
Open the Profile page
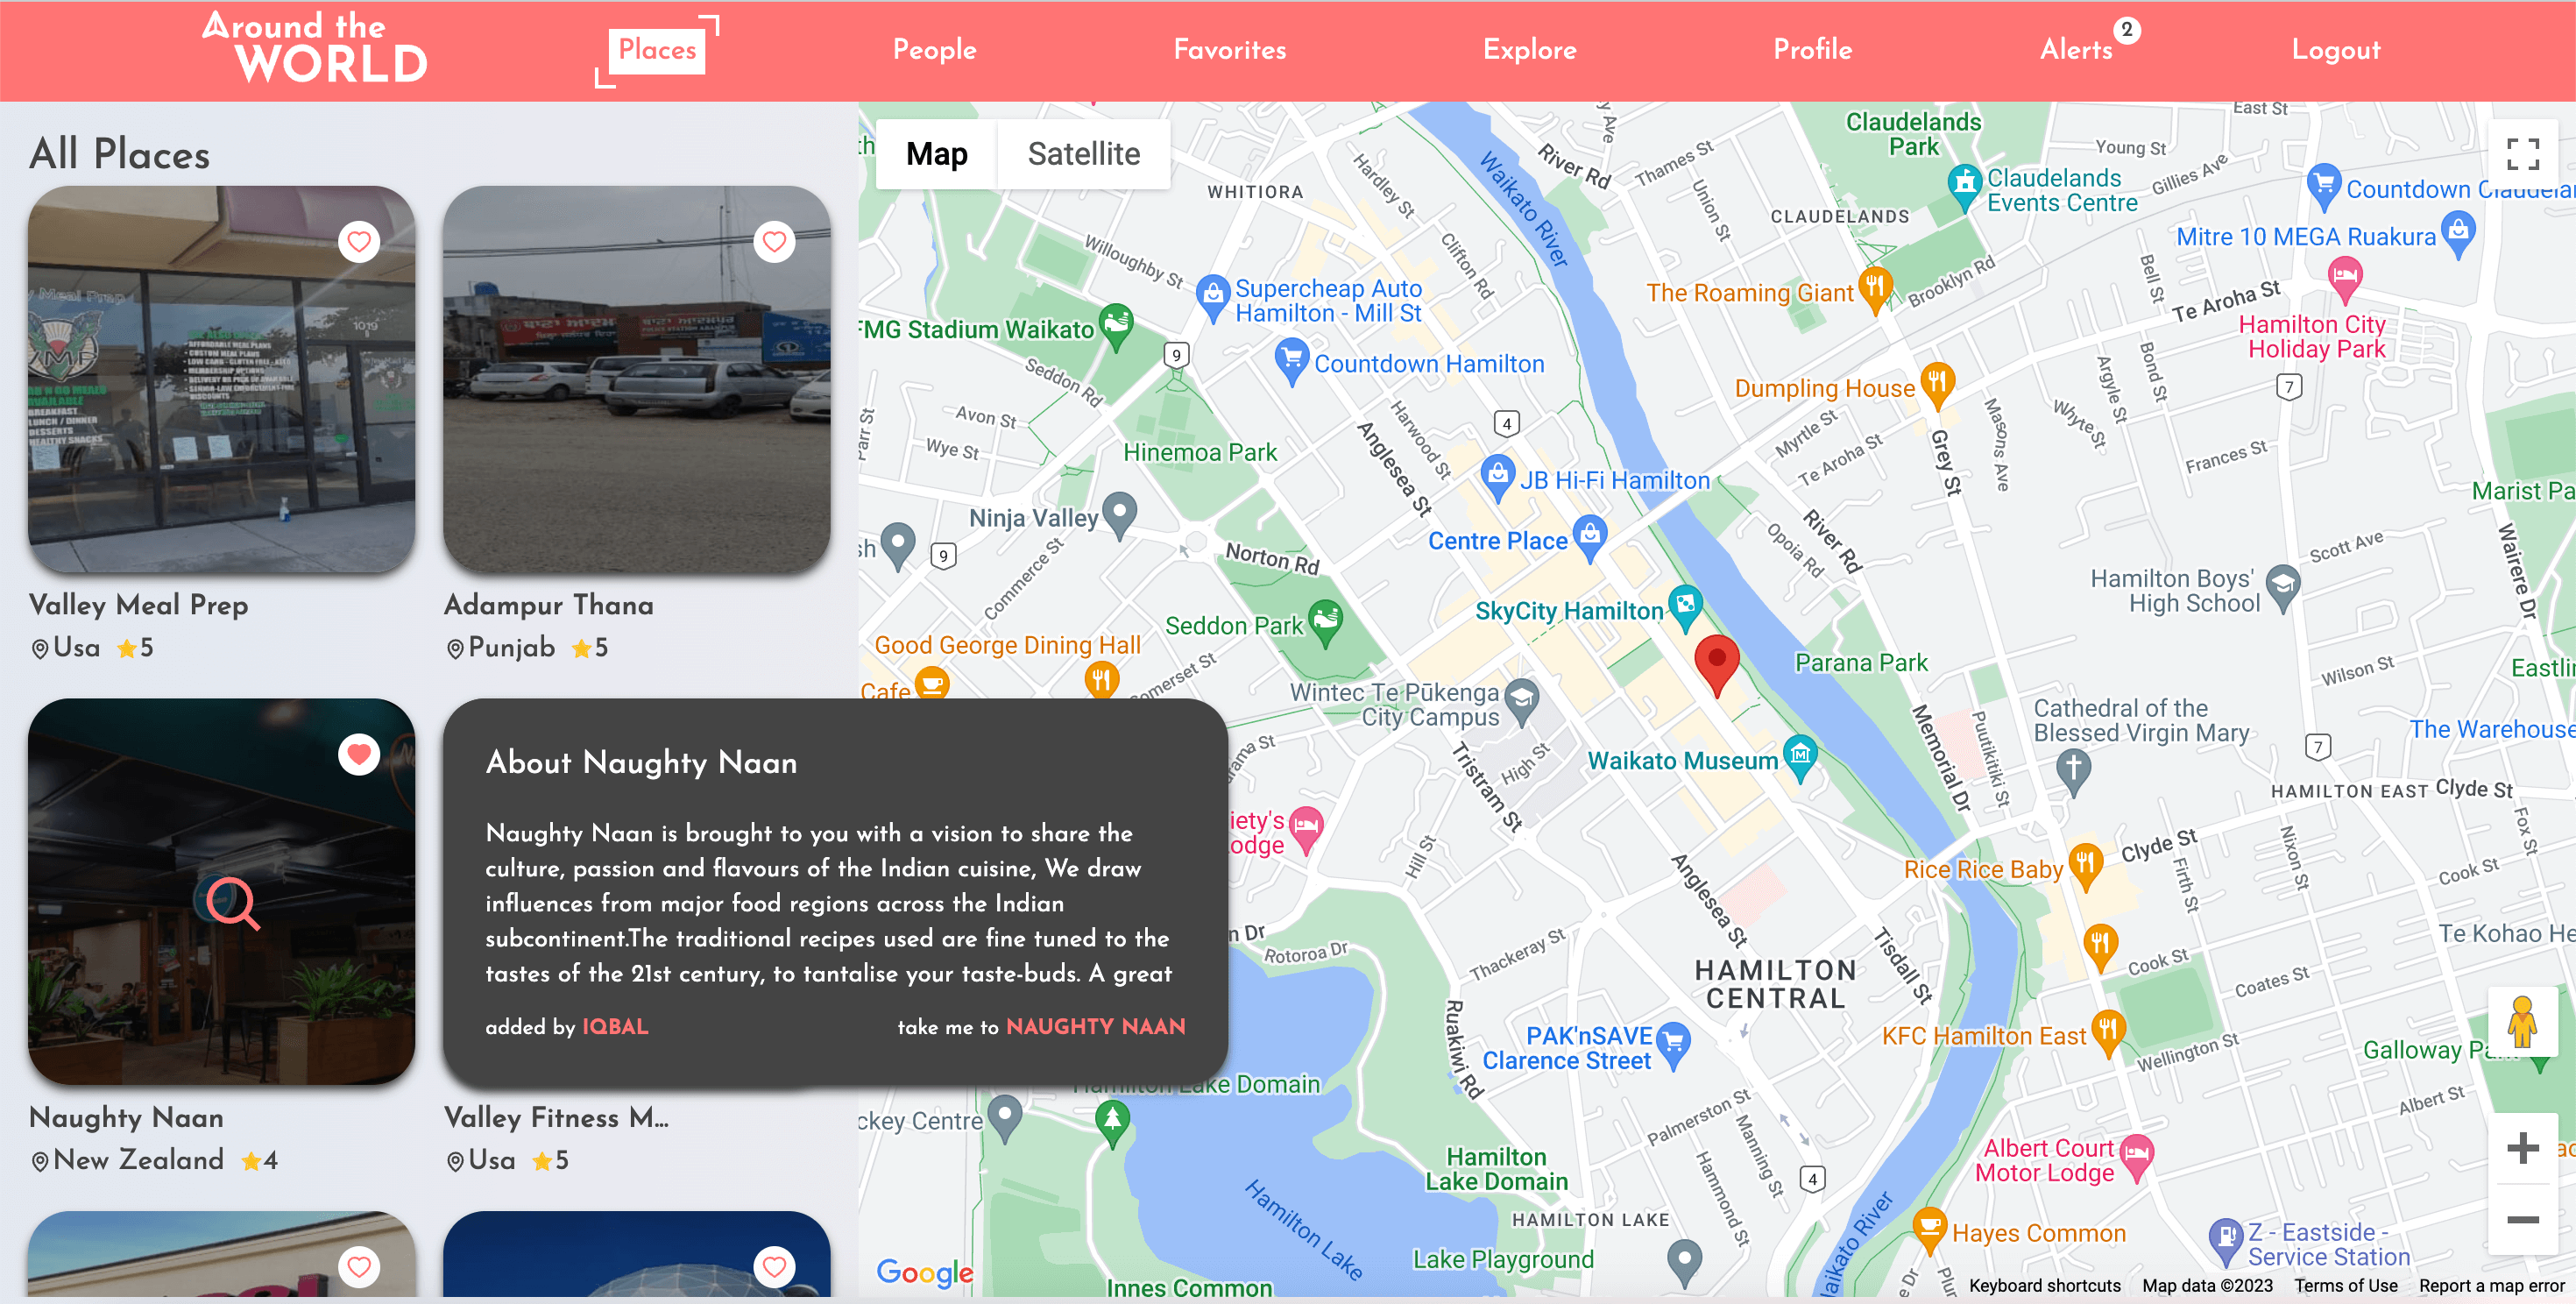click(x=1811, y=50)
